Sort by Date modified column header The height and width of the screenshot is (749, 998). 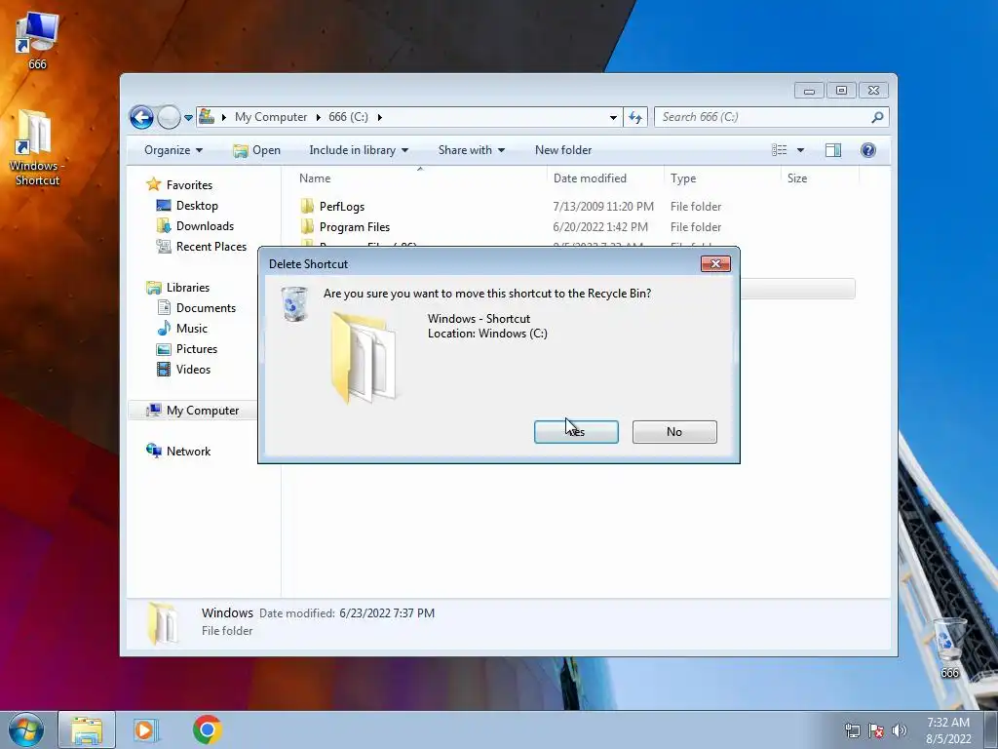pos(604,178)
